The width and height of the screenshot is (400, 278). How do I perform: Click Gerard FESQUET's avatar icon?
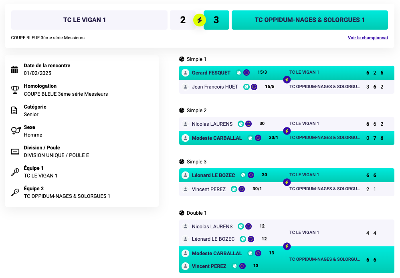185,73
